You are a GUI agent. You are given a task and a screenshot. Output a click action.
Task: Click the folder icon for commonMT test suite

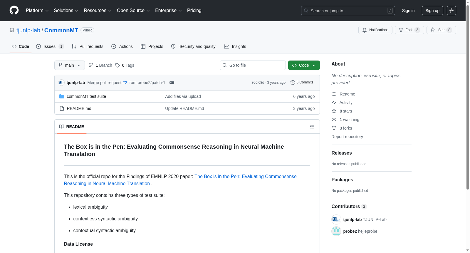pos(62,96)
